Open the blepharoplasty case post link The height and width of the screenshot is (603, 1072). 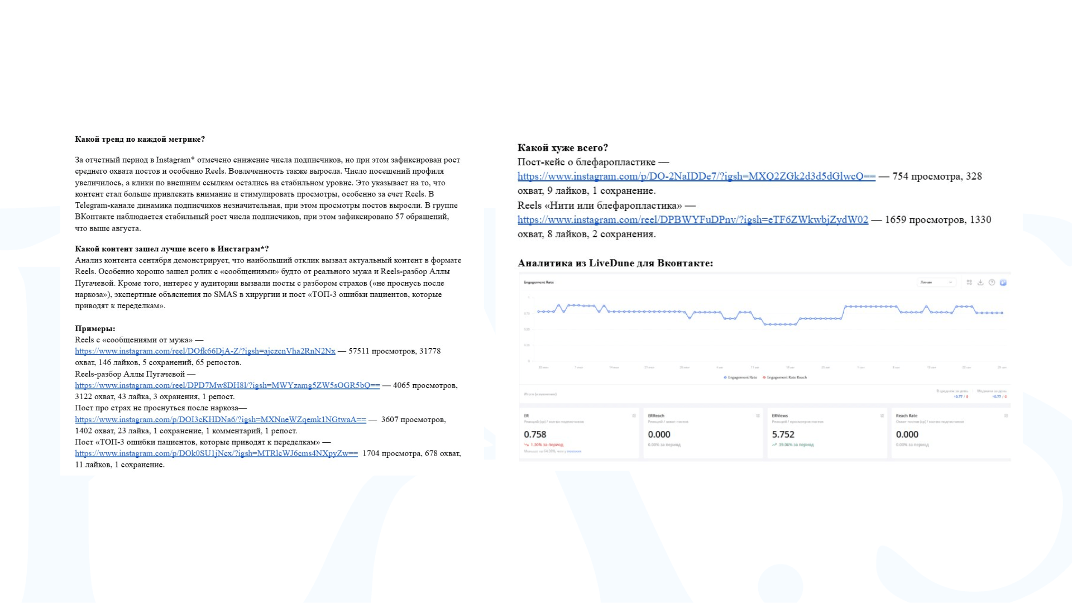(x=696, y=176)
